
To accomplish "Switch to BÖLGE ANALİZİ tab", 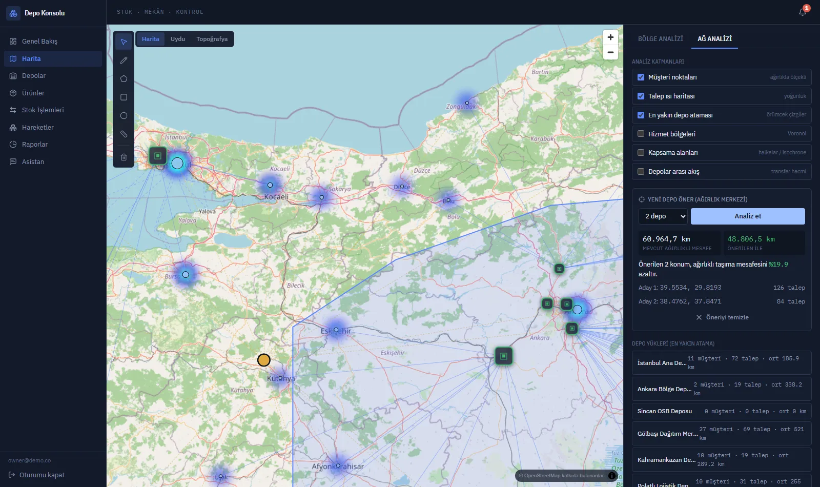I will click(x=660, y=39).
